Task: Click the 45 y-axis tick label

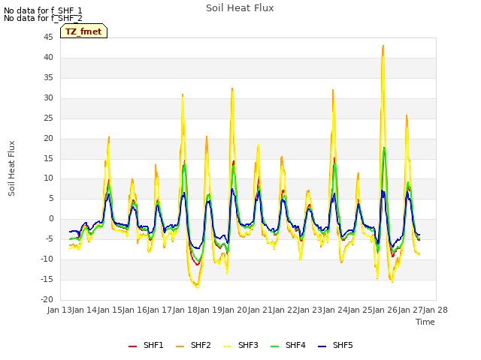Action: pyautogui.click(x=48, y=37)
